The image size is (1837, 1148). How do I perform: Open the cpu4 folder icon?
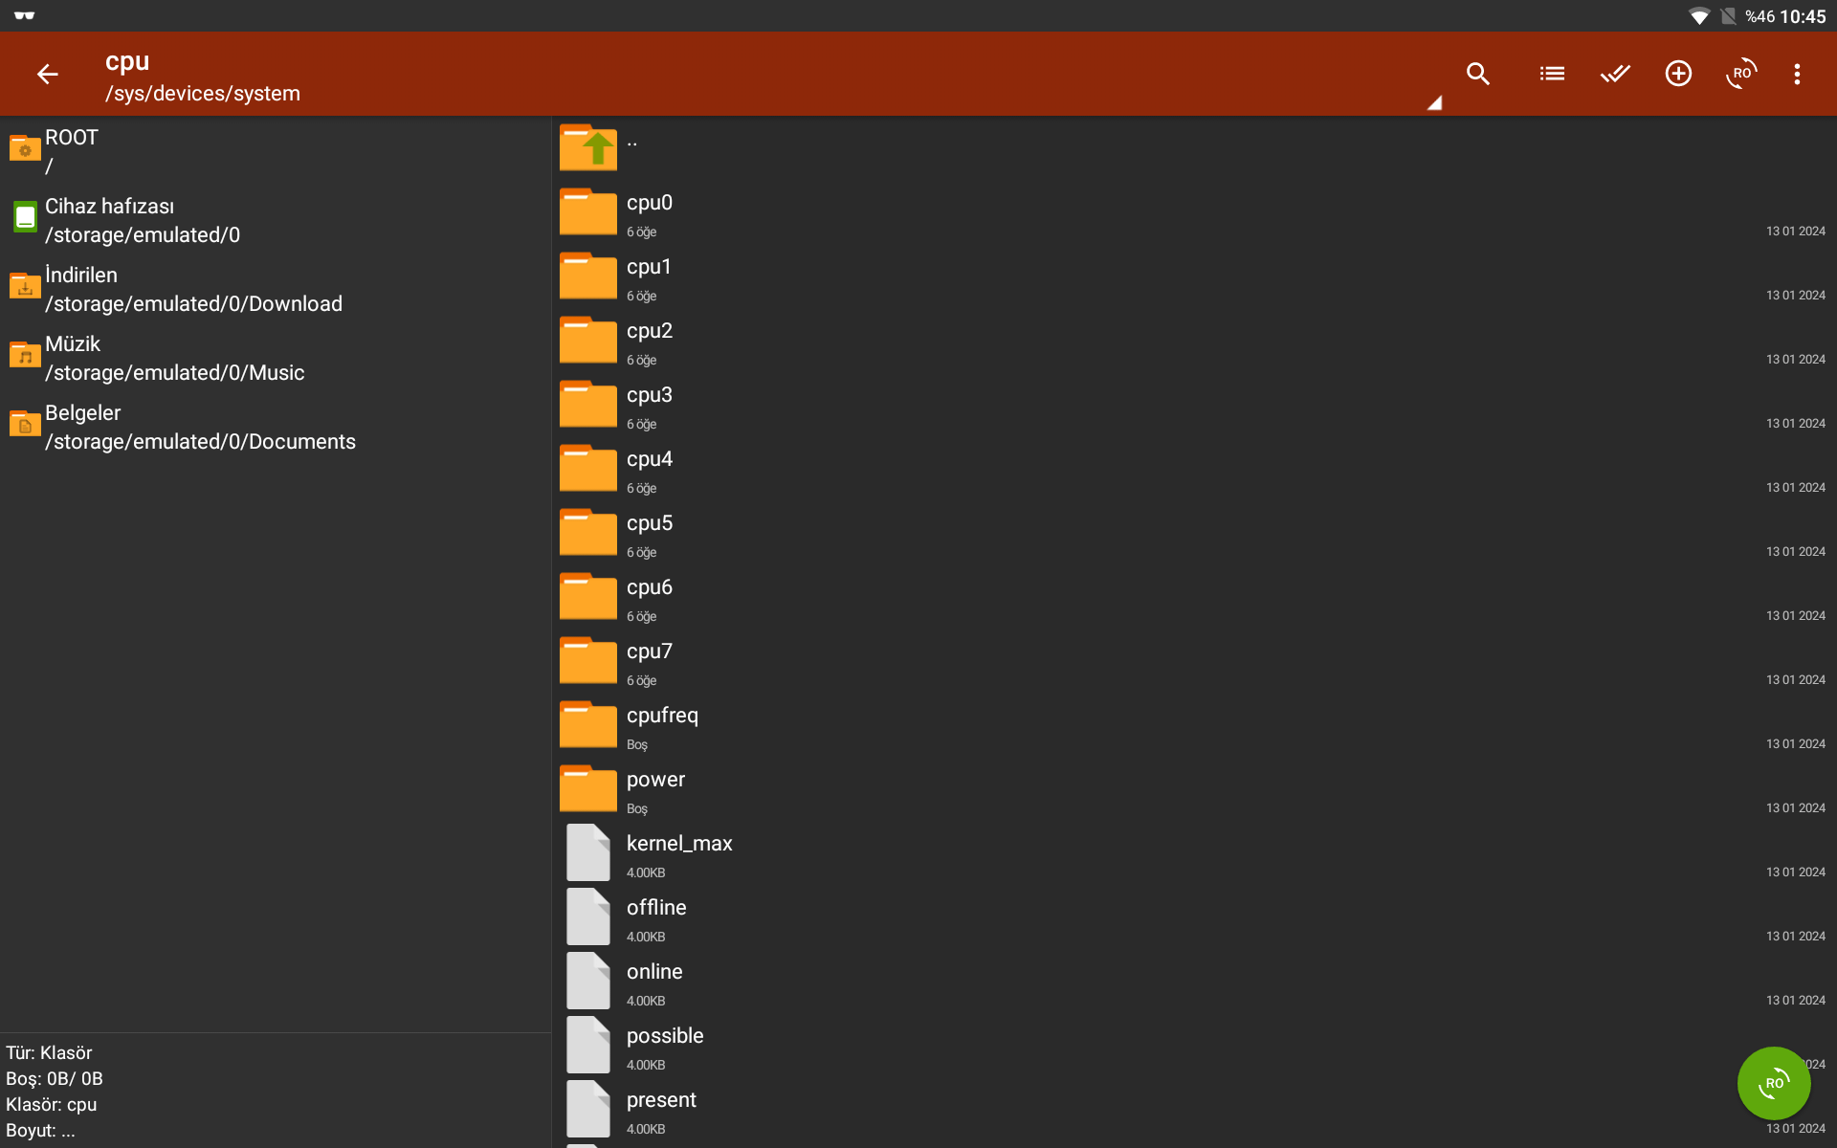coord(588,469)
